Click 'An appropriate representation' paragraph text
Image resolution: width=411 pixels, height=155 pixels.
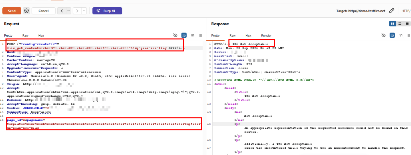(x=326, y=130)
